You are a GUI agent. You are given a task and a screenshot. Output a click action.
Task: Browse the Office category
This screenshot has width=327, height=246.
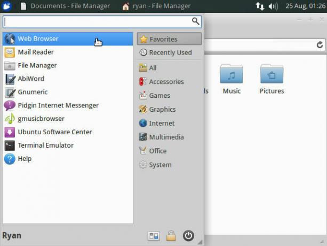[169, 151]
